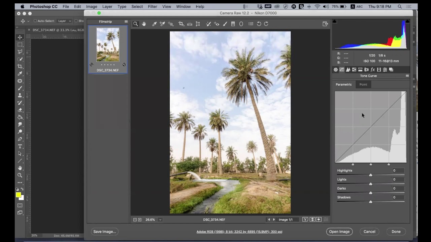Select the Adjustment Brush

[x=225, y=24]
